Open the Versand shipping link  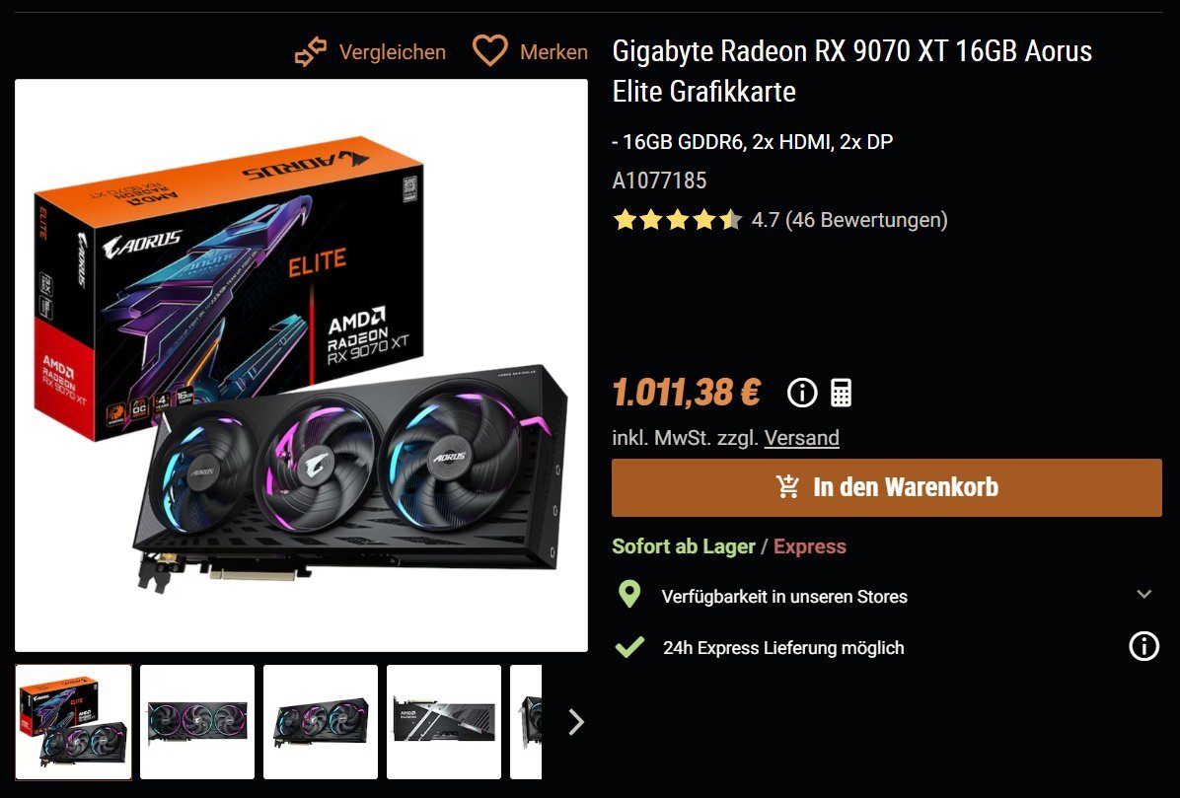click(801, 438)
